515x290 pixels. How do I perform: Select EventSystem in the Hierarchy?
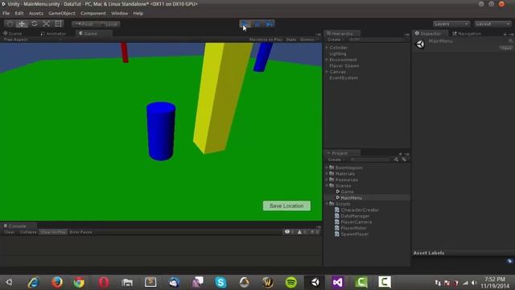point(344,78)
